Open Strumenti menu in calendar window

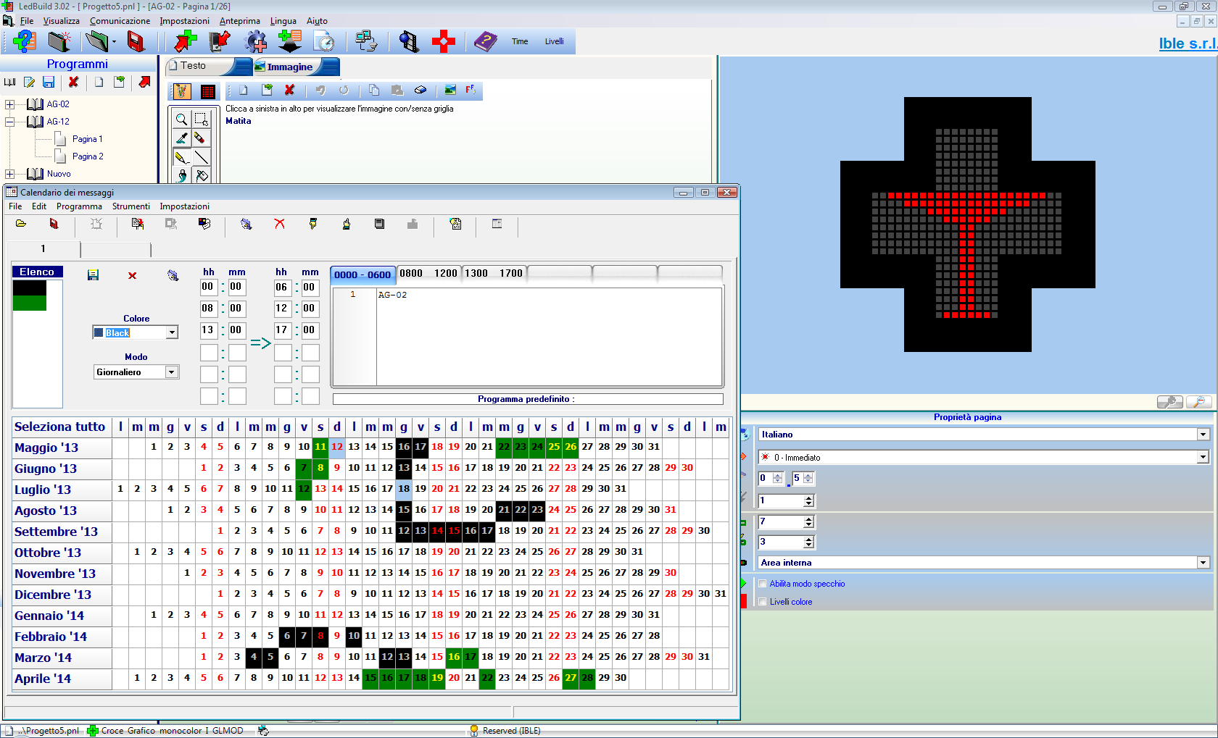click(131, 206)
